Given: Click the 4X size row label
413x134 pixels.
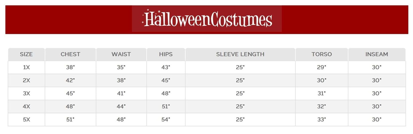Looking at the screenshot, I should coord(26,107).
